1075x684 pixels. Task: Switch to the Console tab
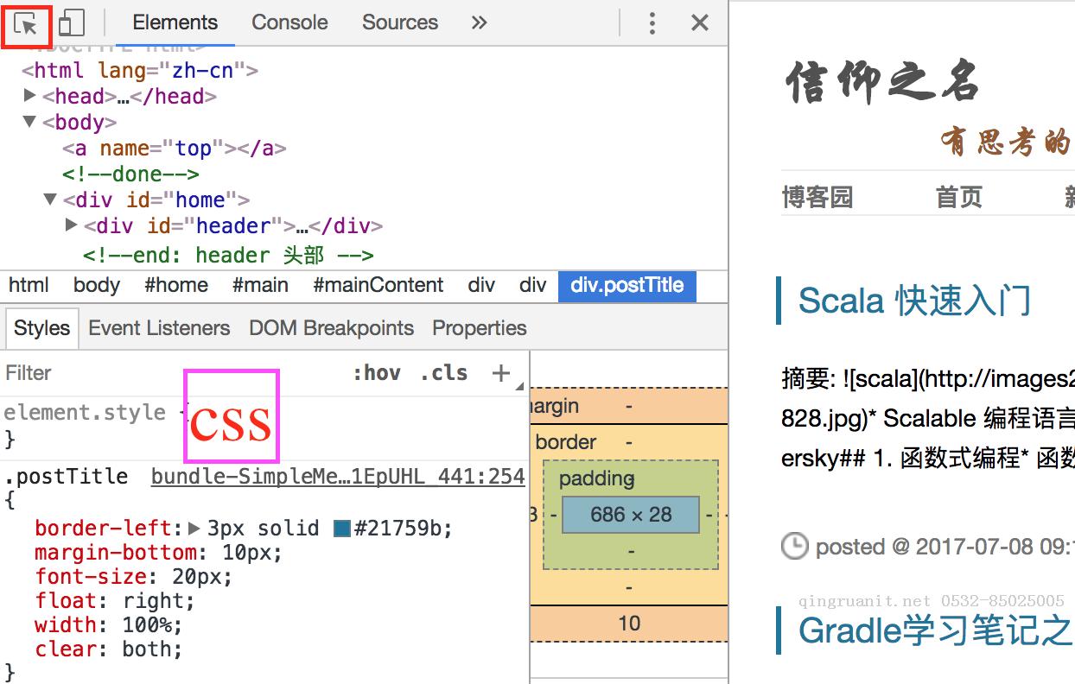(x=289, y=22)
